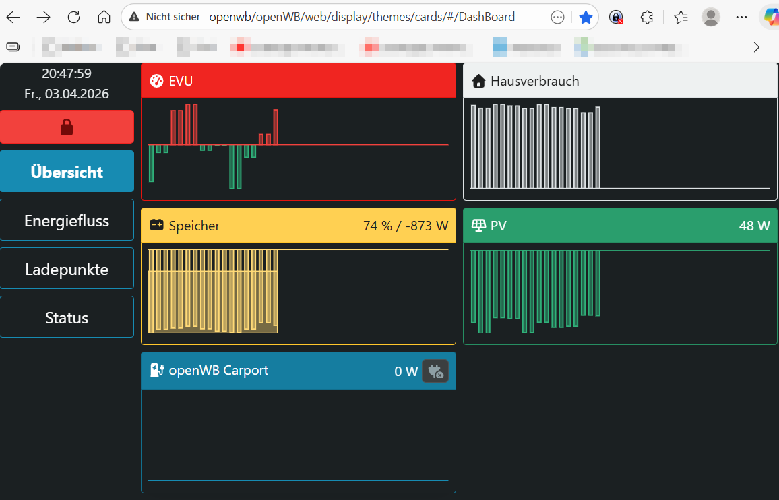
Task: Click the openWB Carport title
Action: 218,370
